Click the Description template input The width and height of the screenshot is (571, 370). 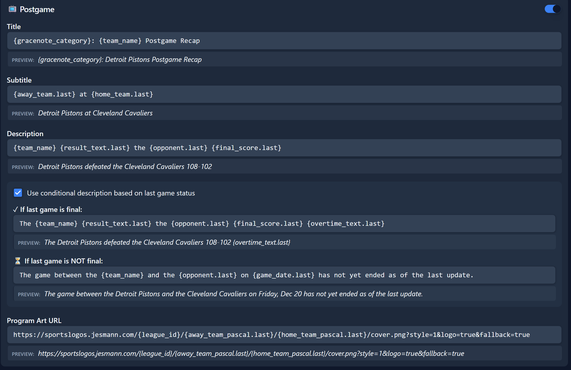coord(284,148)
